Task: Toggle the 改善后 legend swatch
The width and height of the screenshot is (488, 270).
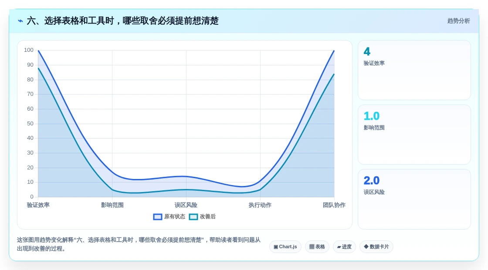Action: 193,217
